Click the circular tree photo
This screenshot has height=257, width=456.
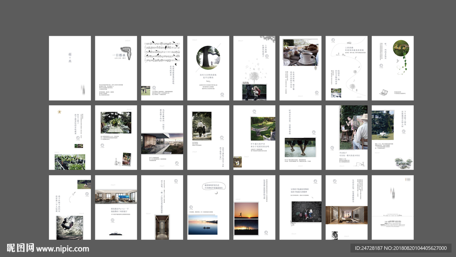pos(208,57)
